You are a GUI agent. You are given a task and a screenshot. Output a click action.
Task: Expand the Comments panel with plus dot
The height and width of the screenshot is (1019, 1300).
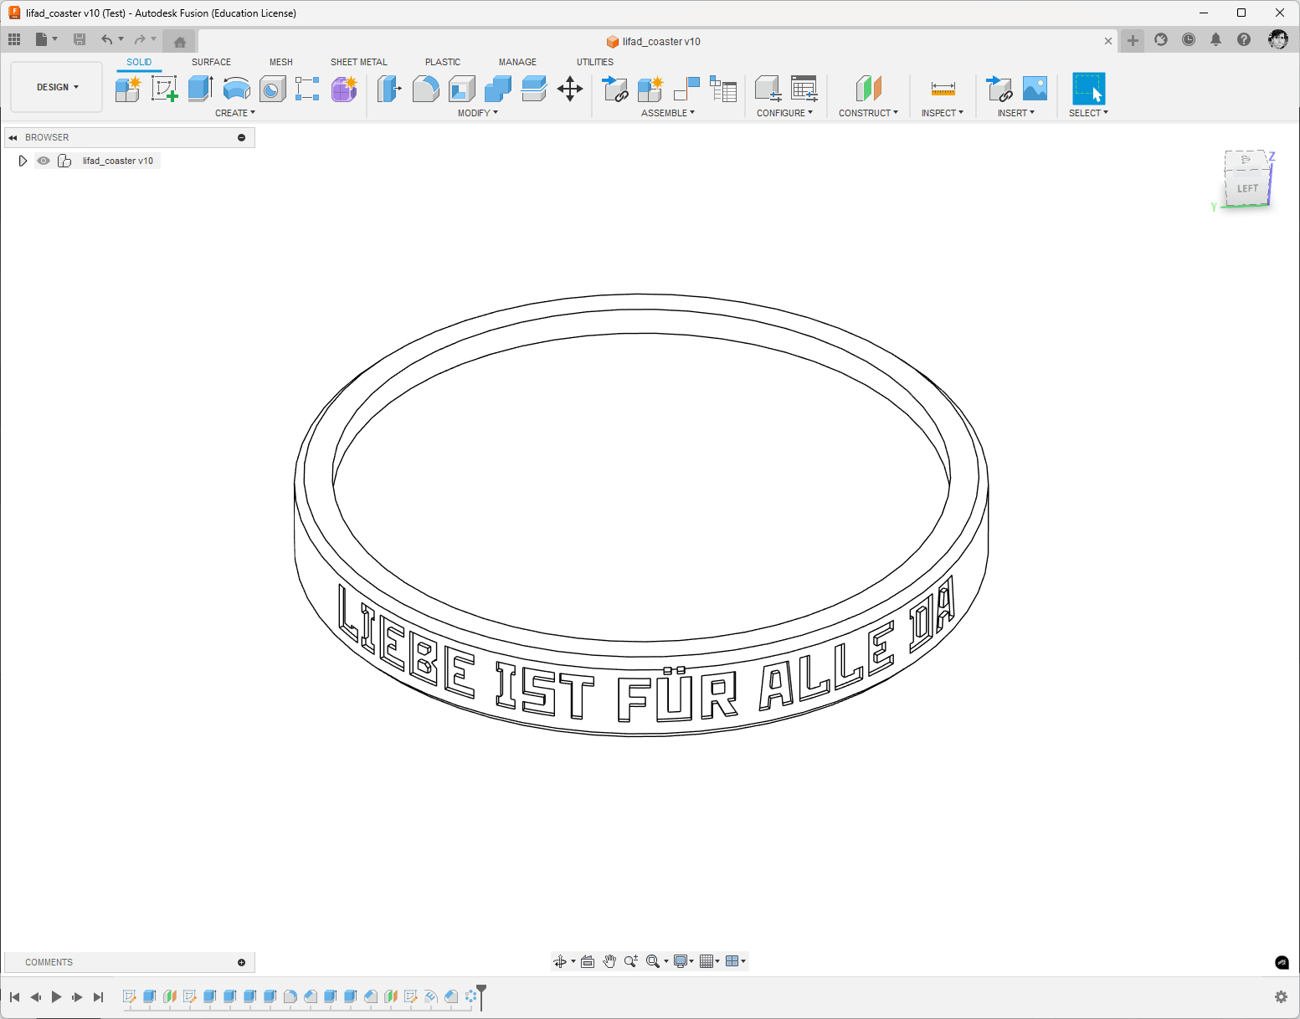click(242, 962)
